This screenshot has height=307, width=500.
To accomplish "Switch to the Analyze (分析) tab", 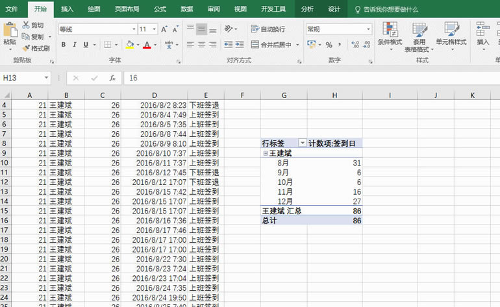I will (307, 9).
